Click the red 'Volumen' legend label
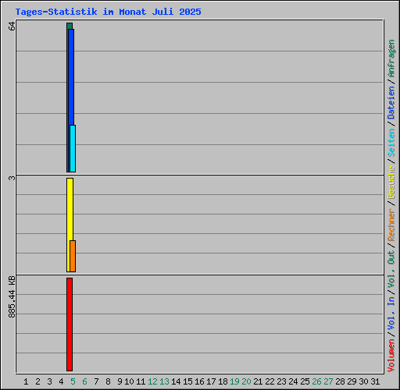Screen dimensions: 400x390 click(x=391, y=356)
